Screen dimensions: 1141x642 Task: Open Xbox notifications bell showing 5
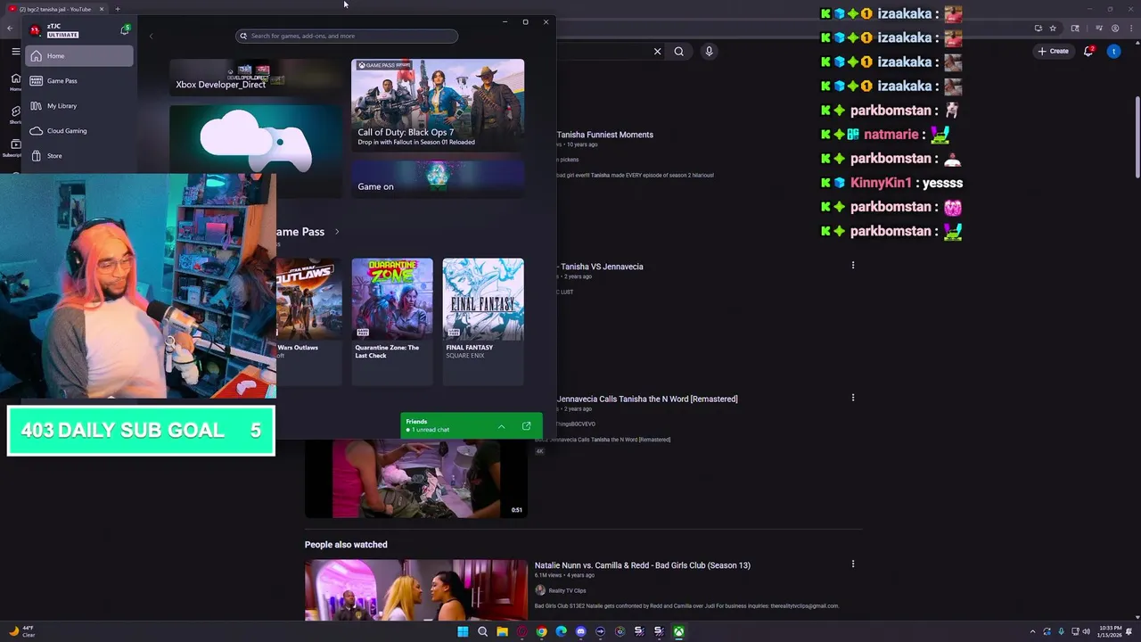(125, 30)
